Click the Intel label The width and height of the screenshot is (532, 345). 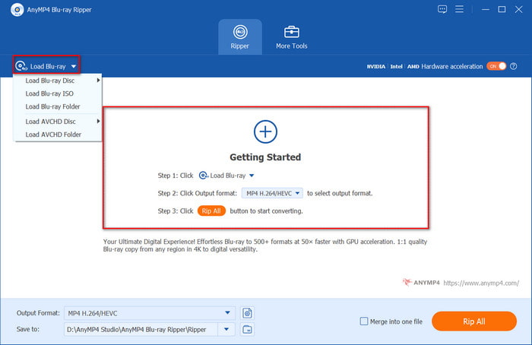396,66
